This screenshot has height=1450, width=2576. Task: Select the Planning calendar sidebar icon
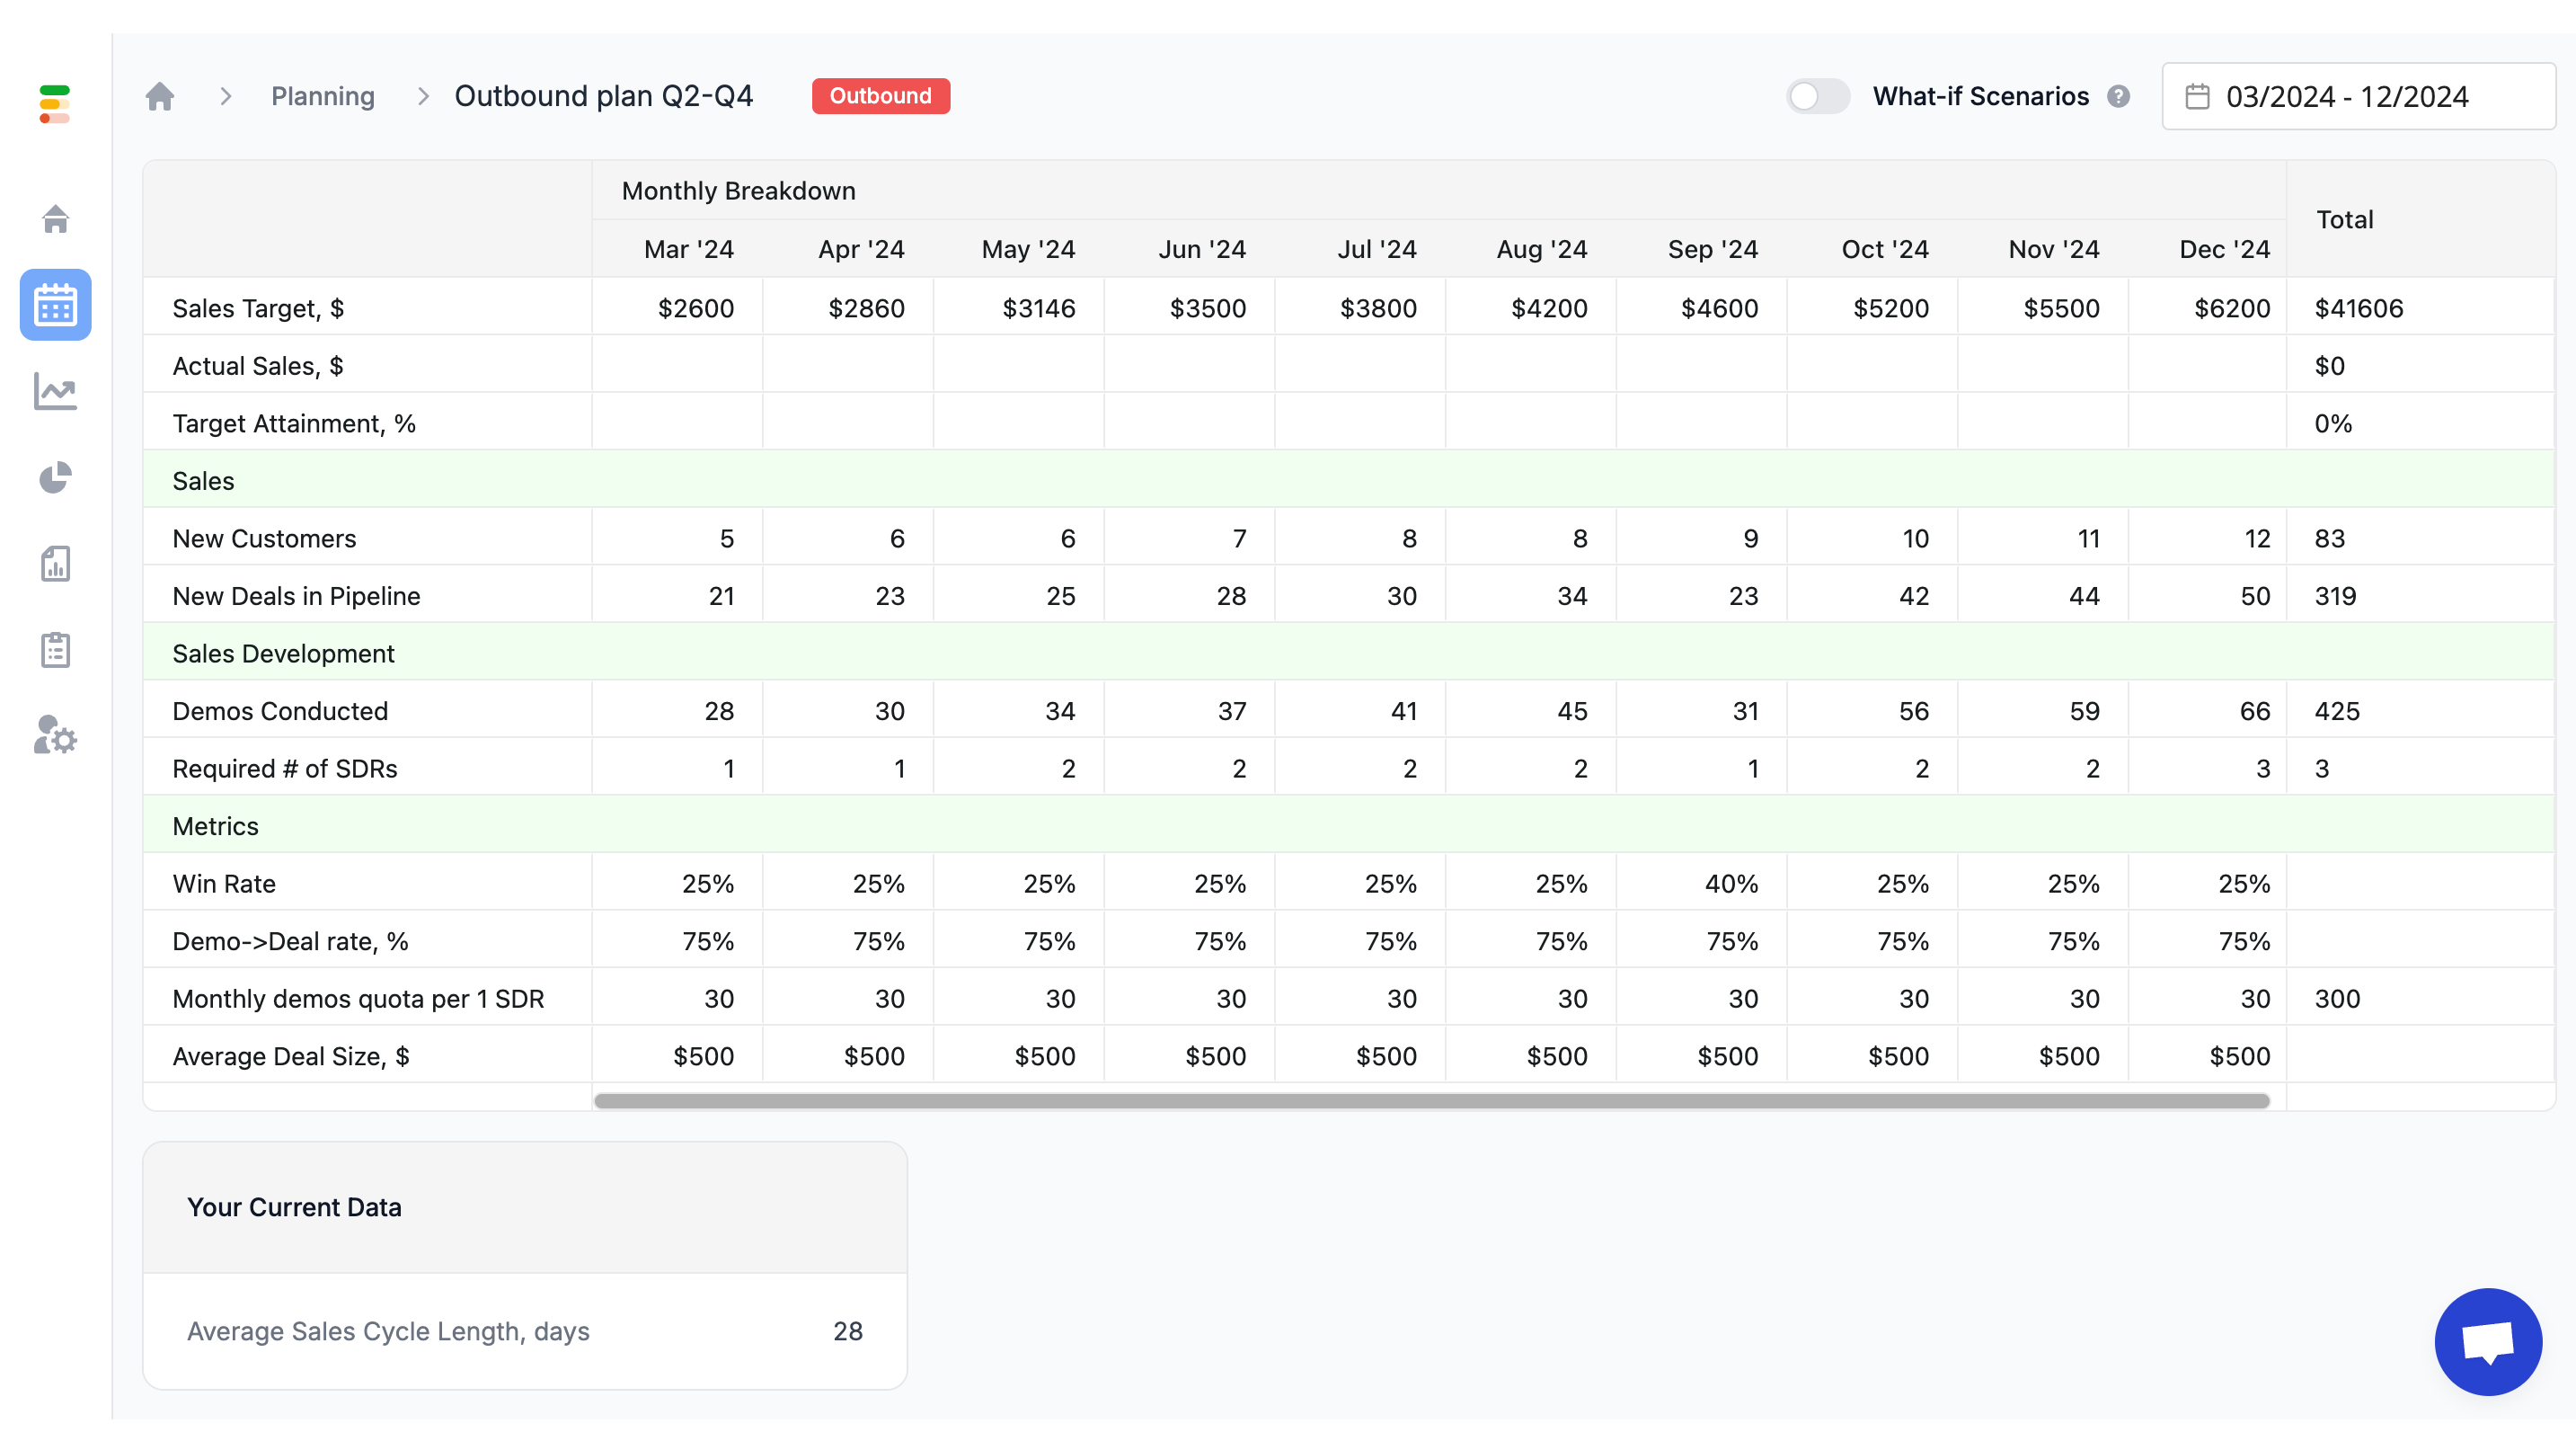click(55, 304)
